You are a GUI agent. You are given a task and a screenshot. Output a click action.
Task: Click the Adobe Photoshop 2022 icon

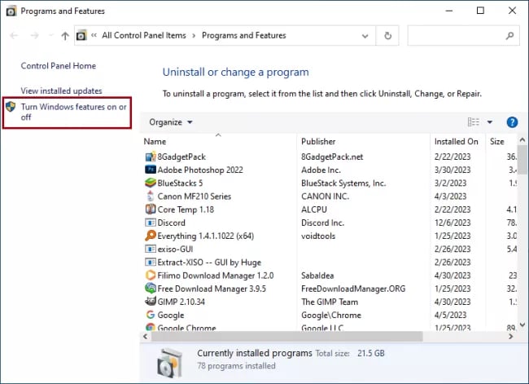[x=151, y=170]
